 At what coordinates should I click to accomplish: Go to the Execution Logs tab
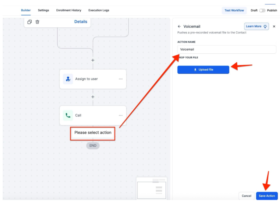[x=99, y=10]
